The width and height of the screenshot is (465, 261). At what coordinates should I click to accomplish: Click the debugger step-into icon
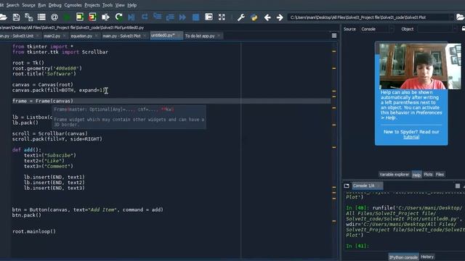[x=157, y=17]
